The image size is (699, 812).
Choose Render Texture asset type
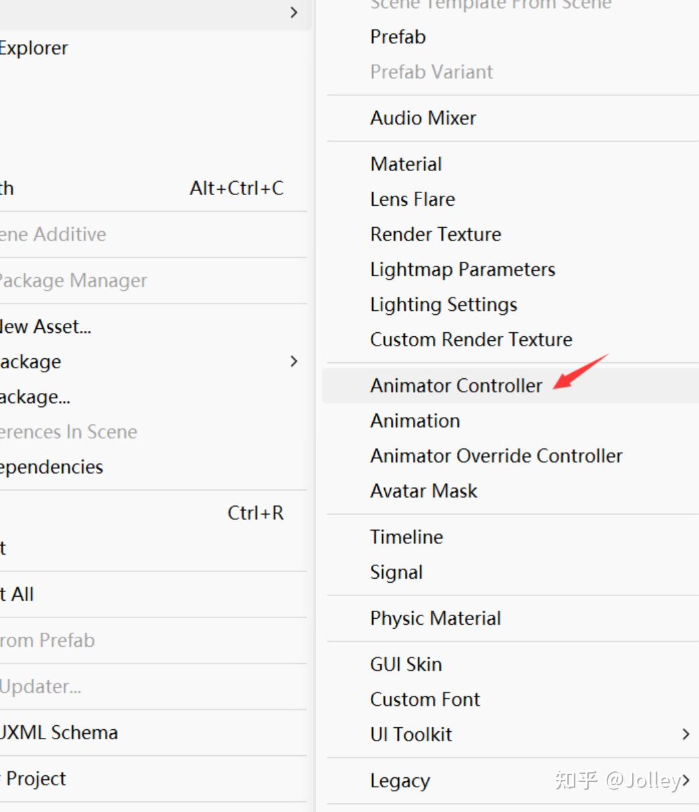coord(435,235)
